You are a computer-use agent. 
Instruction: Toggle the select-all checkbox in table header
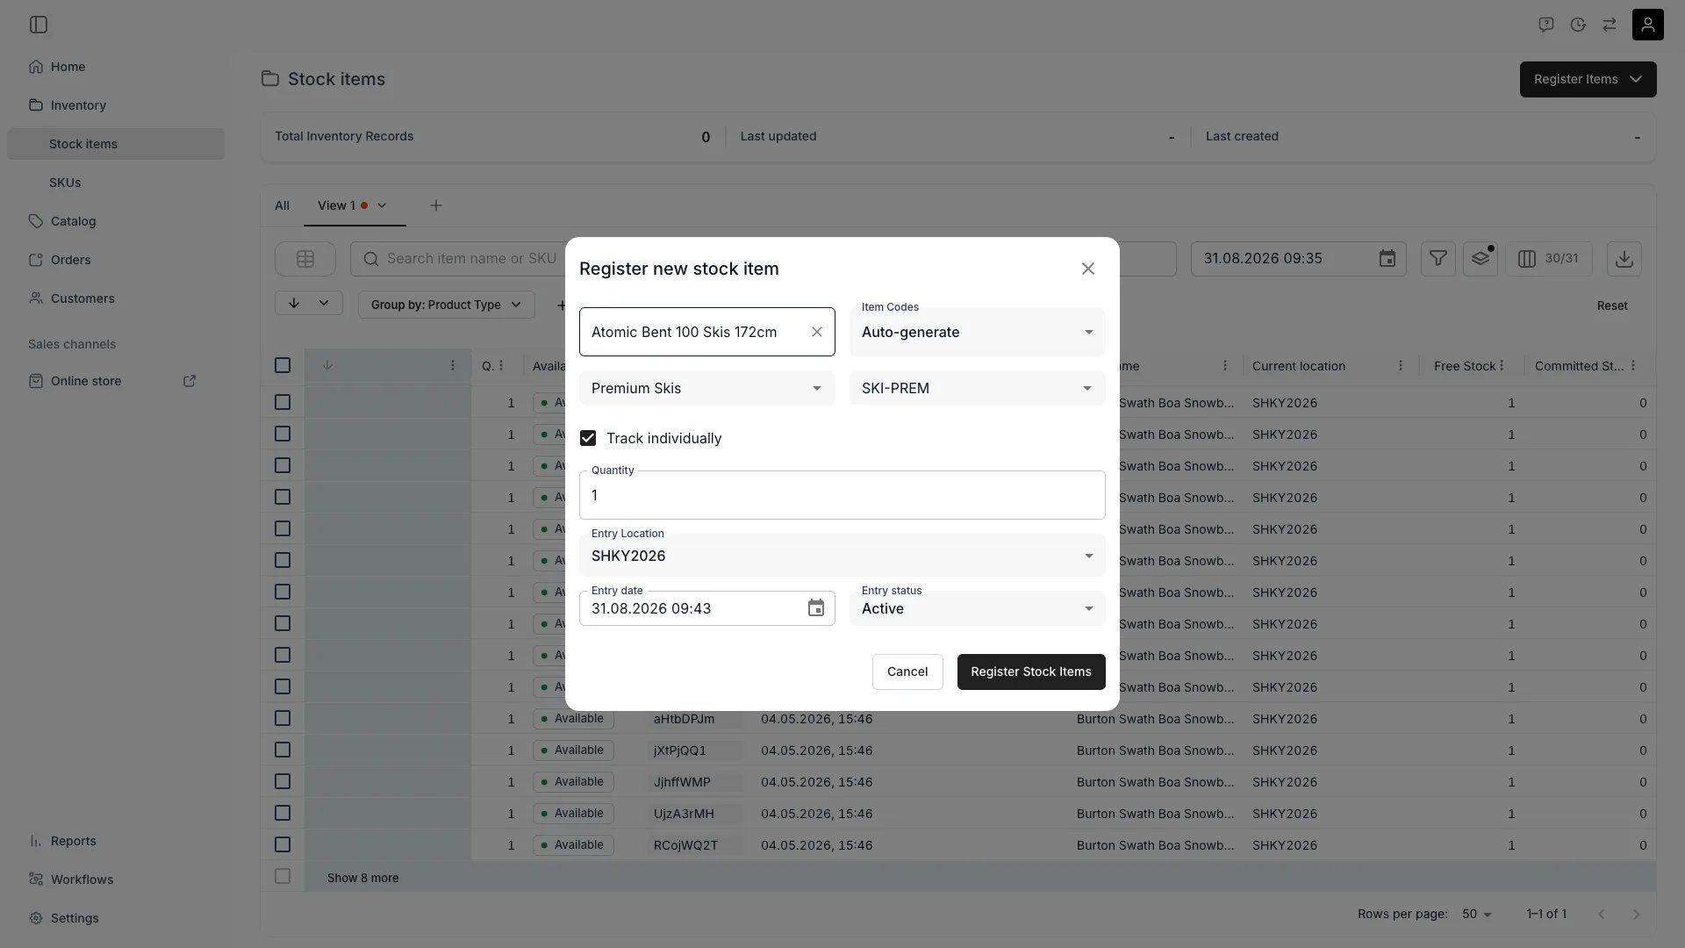[x=283, y=365]
